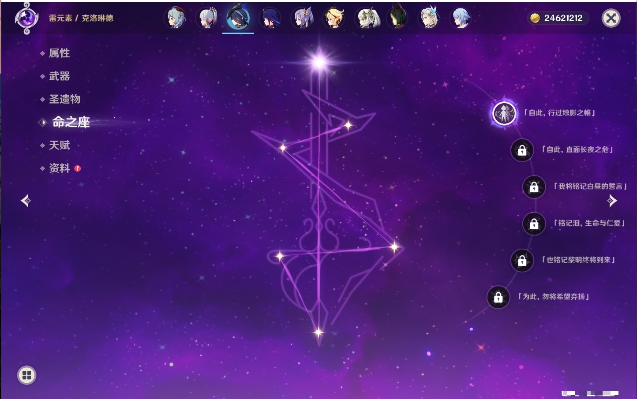Open the unlocked constellation node 自此, 行过烛影之帷
Image resolution: width=637 pixels, height=399 pixels.
504,113
